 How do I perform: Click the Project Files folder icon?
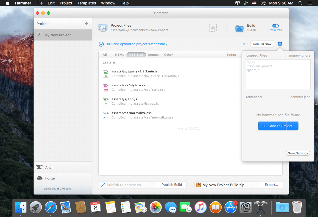click(103, 27)
